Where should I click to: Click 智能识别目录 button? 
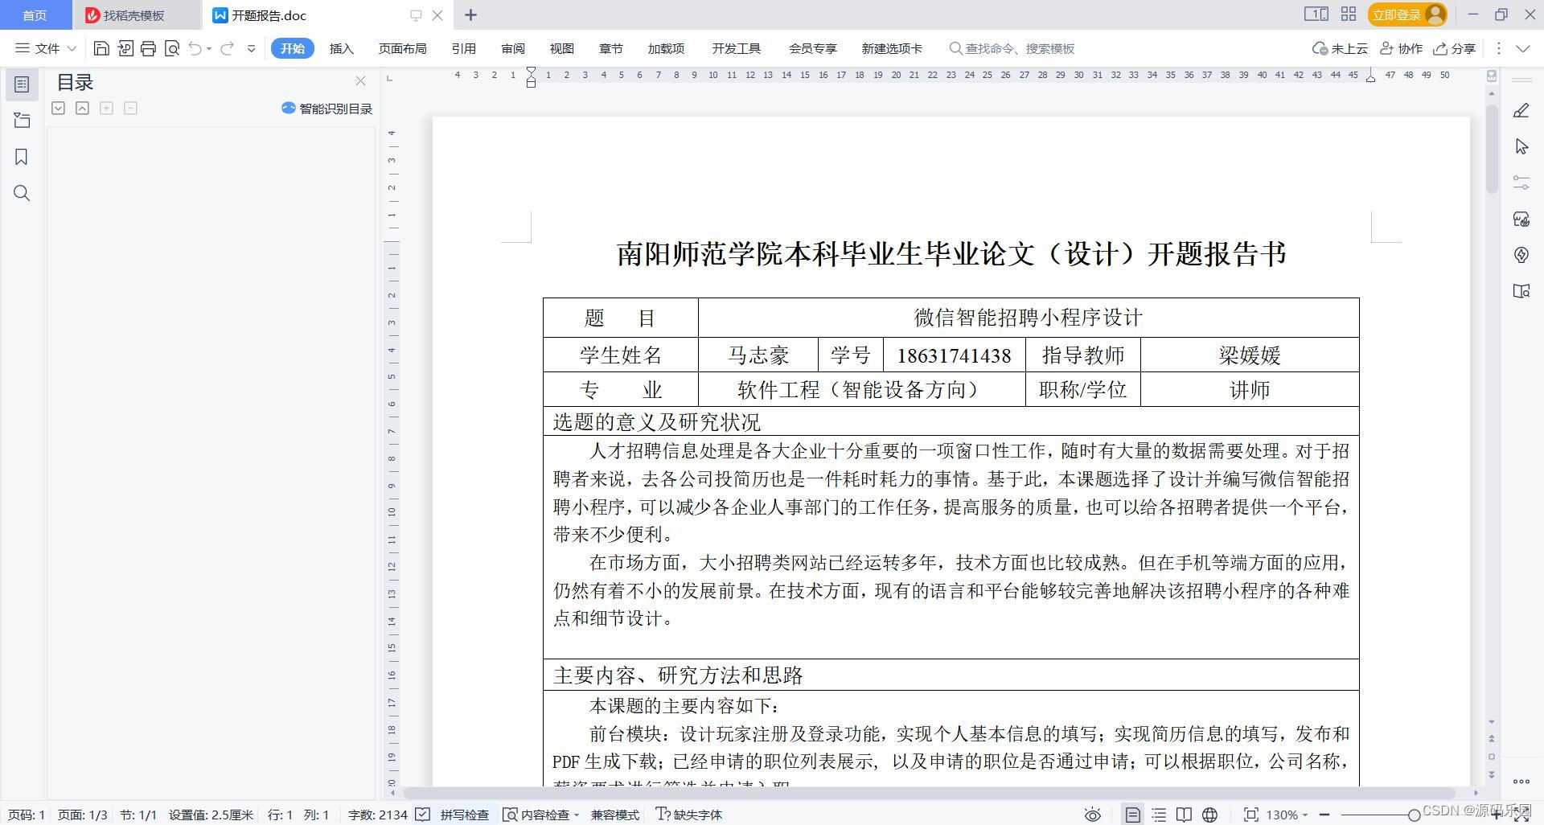(327, 108)
